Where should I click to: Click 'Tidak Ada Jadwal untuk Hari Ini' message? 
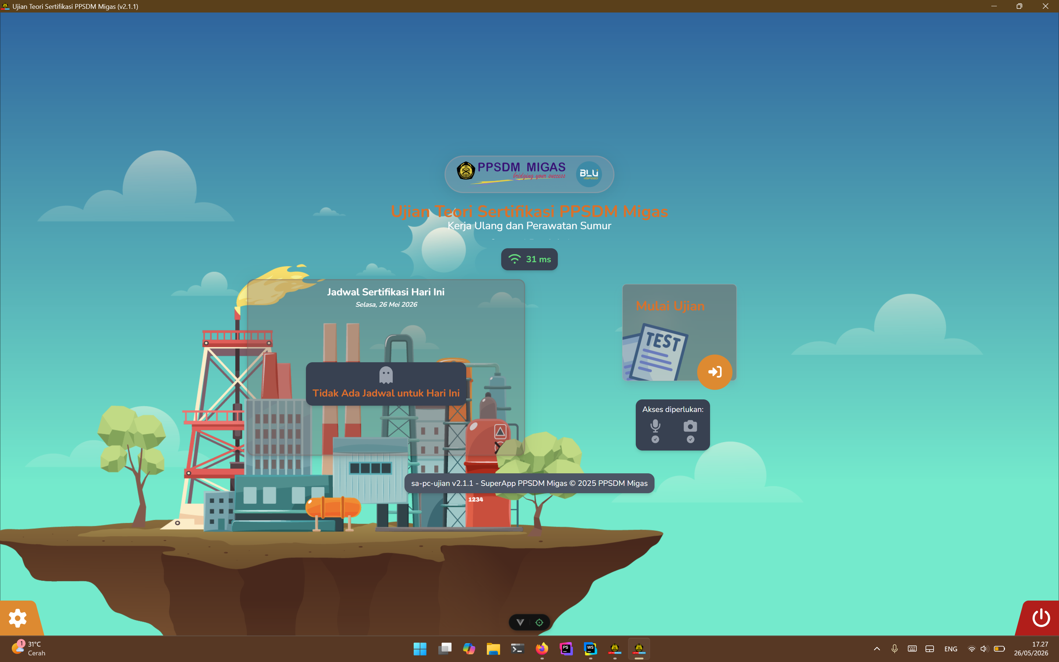385,393
